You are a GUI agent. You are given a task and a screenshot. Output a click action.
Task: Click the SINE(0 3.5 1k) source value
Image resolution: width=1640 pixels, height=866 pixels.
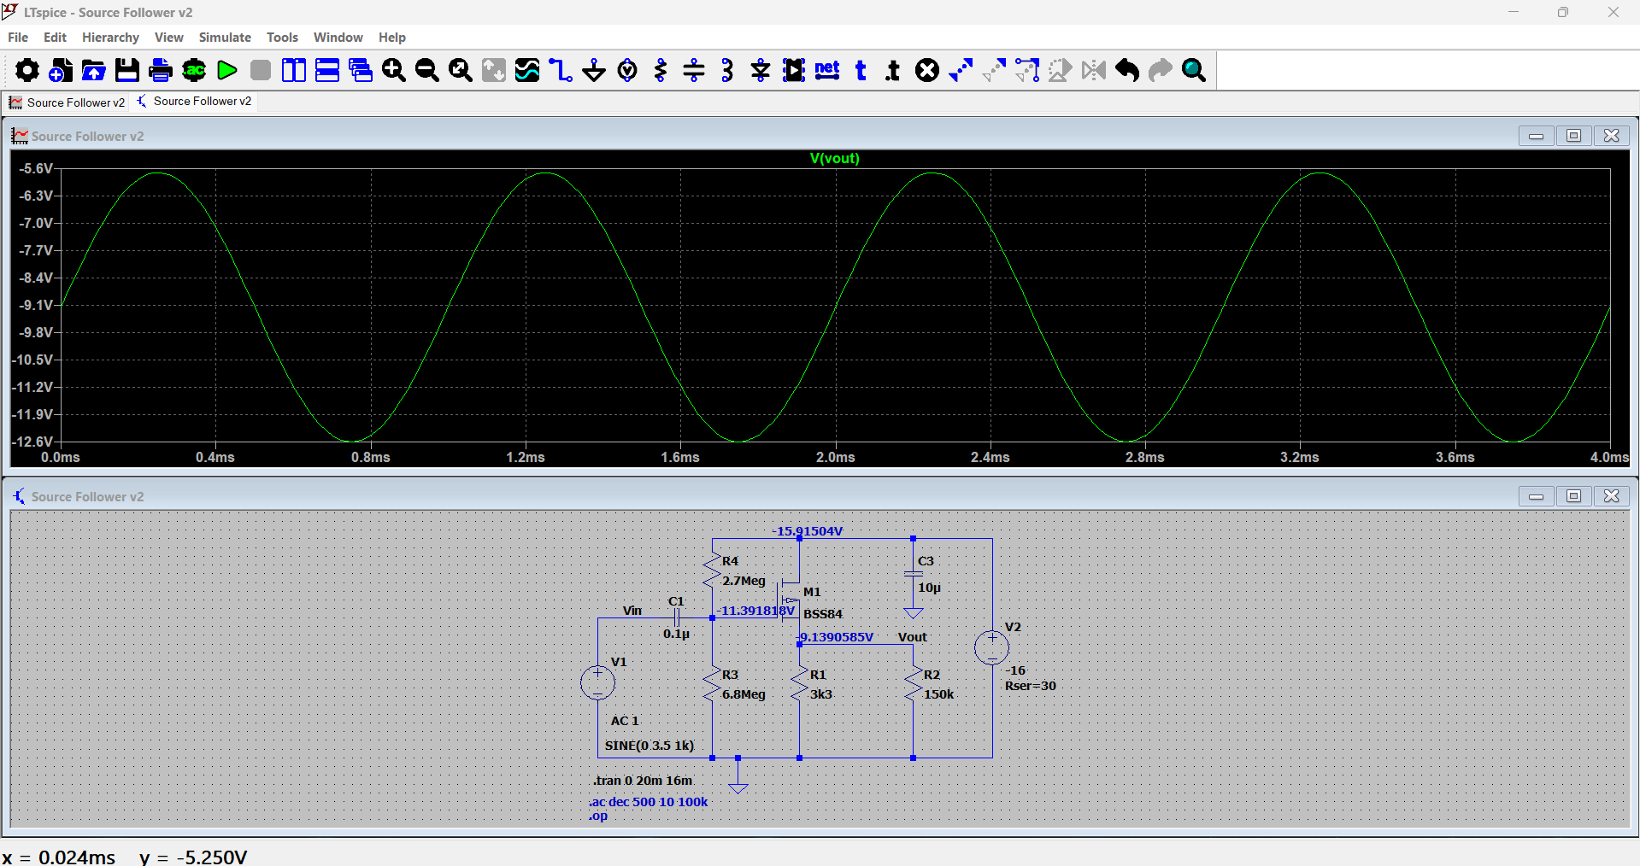click(650, 746)
